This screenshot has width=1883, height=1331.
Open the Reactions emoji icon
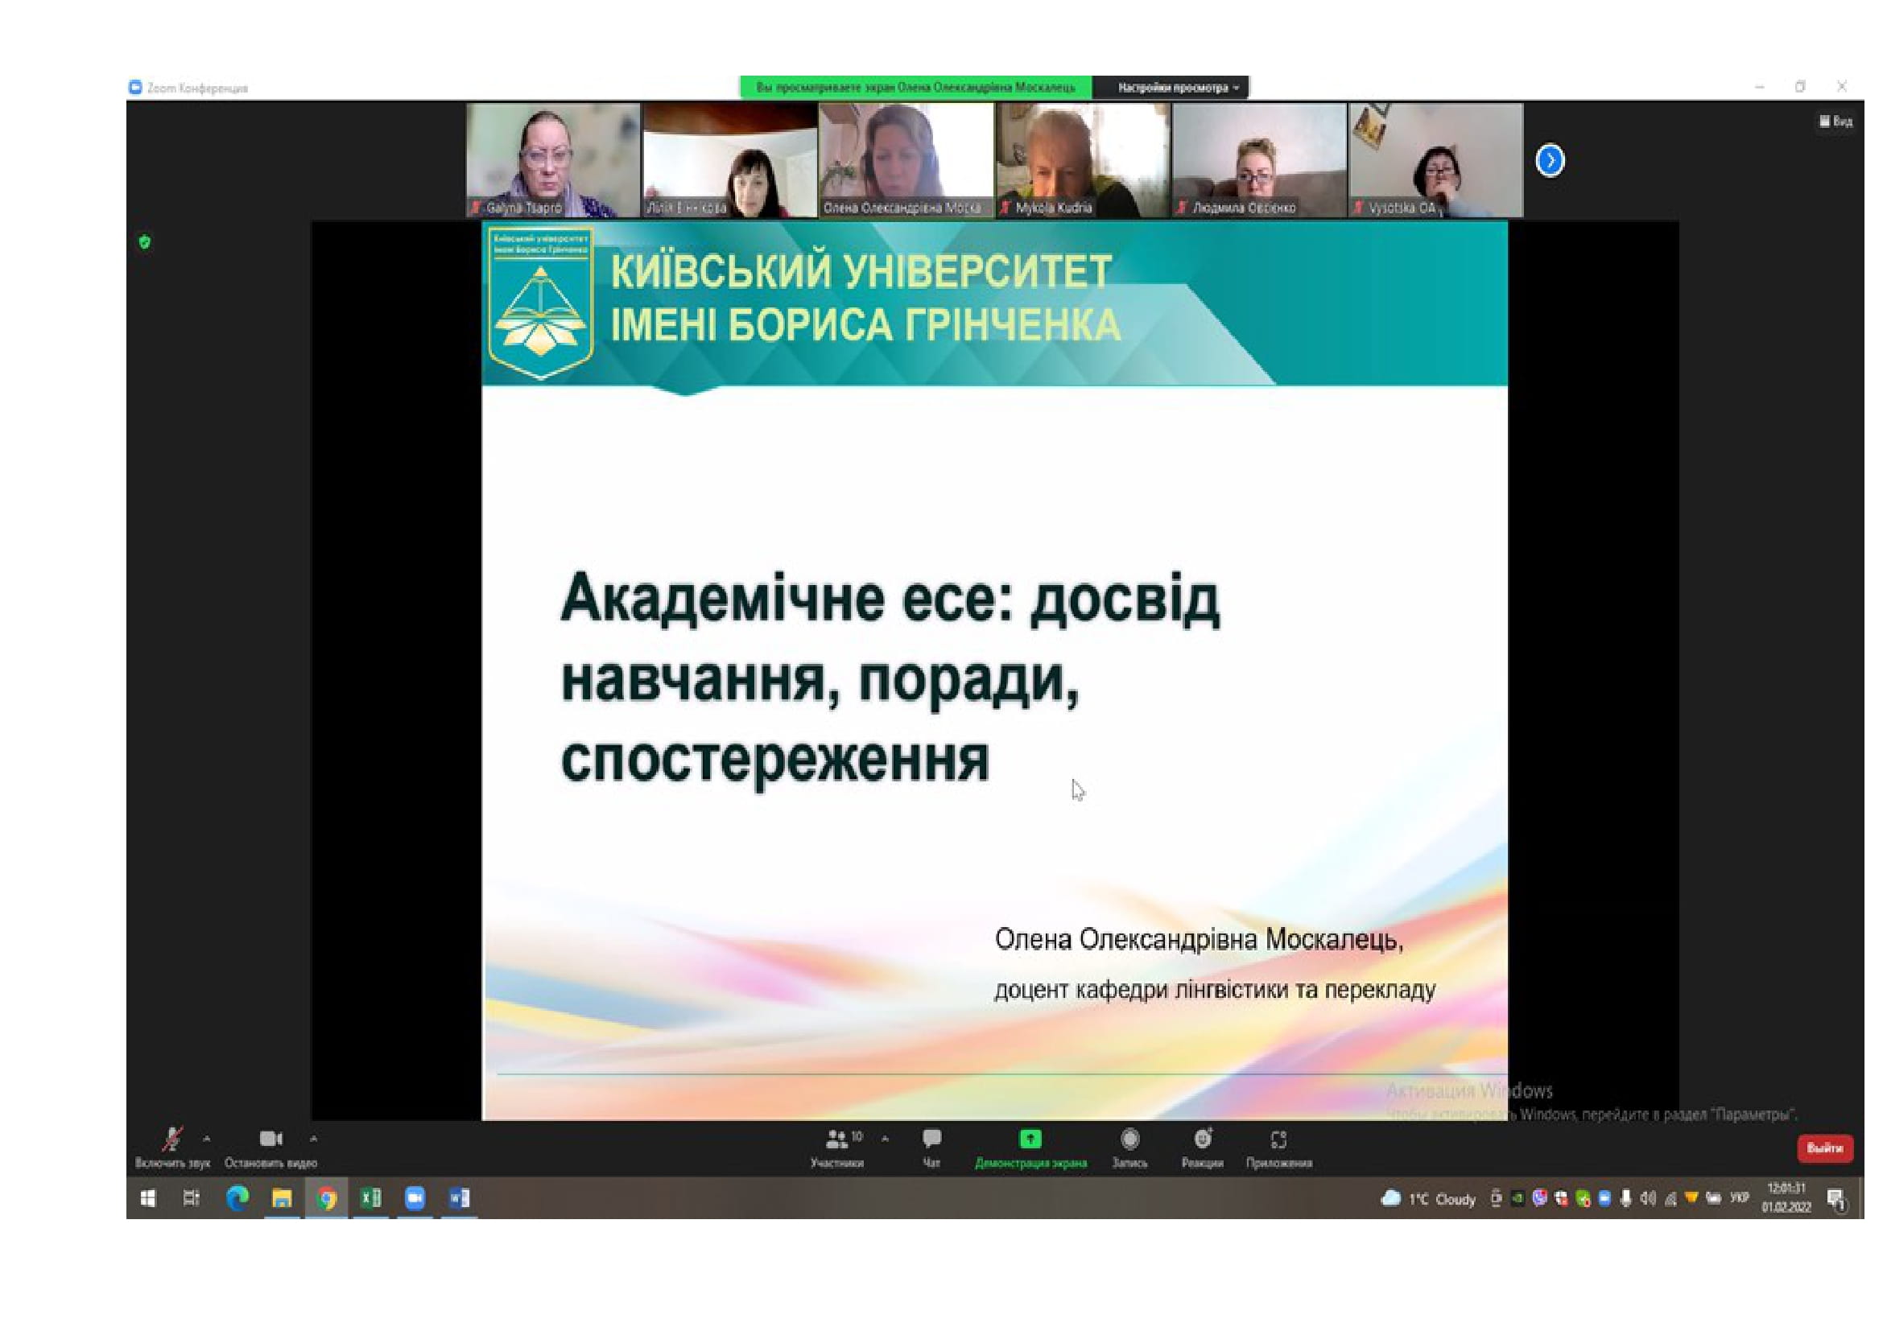pyautogui.click(x=1202, y=1139)
